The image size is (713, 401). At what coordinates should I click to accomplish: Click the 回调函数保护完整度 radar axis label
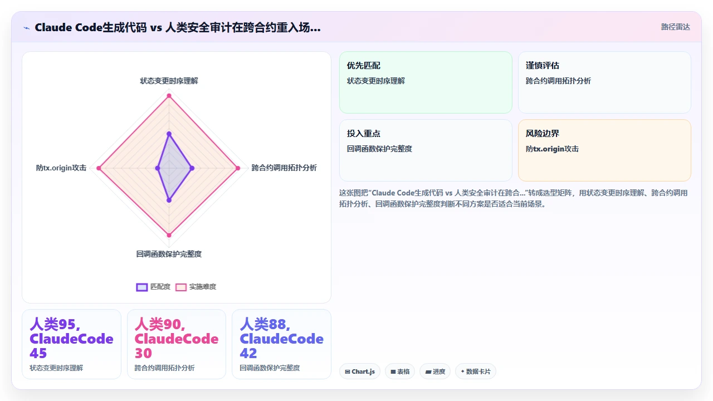(169, 254)
